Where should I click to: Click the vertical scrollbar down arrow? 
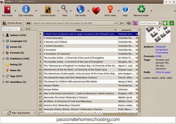(x=139, y=111)
